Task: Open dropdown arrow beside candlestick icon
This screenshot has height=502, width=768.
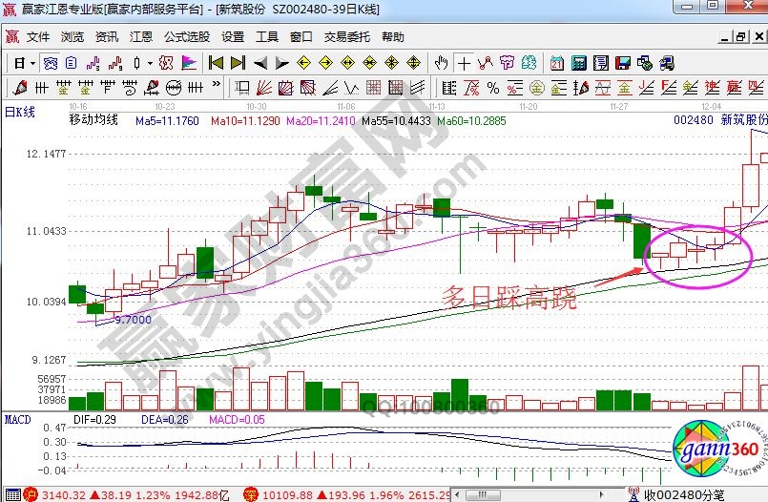Action: pos(150,63)
